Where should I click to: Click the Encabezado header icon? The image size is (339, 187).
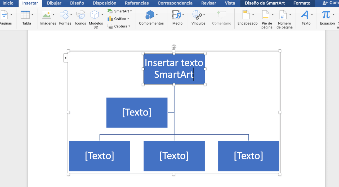(246, 15)
